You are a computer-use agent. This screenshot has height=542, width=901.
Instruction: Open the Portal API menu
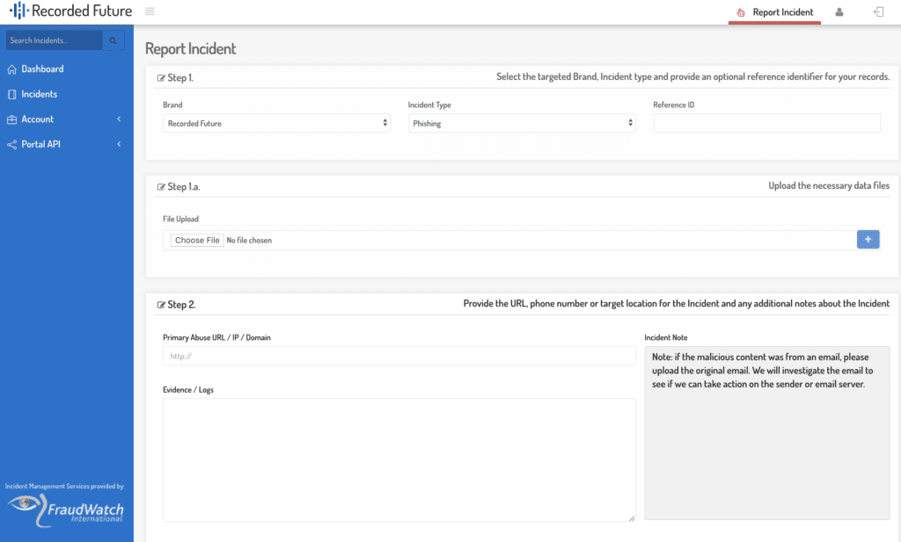coord(40,145)
